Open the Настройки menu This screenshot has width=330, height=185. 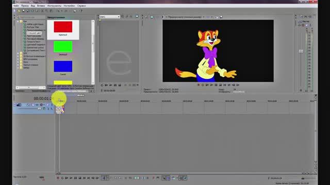pyautogui.click(x=69, y=6)
